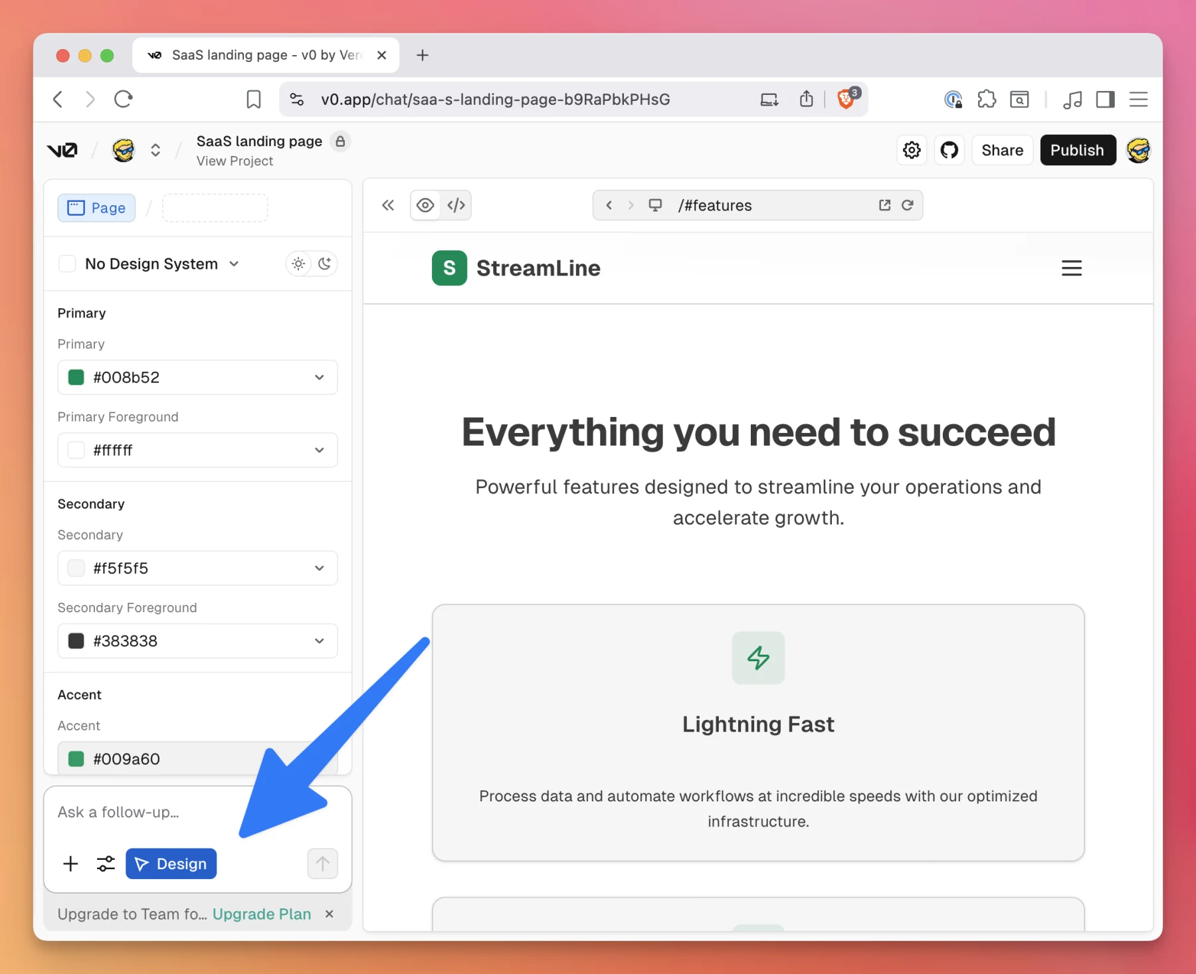Image resolution: width=1196 pixels, height=974 pixels.
Task: Switch to Code view icon
Action: [x=456, y=205]
